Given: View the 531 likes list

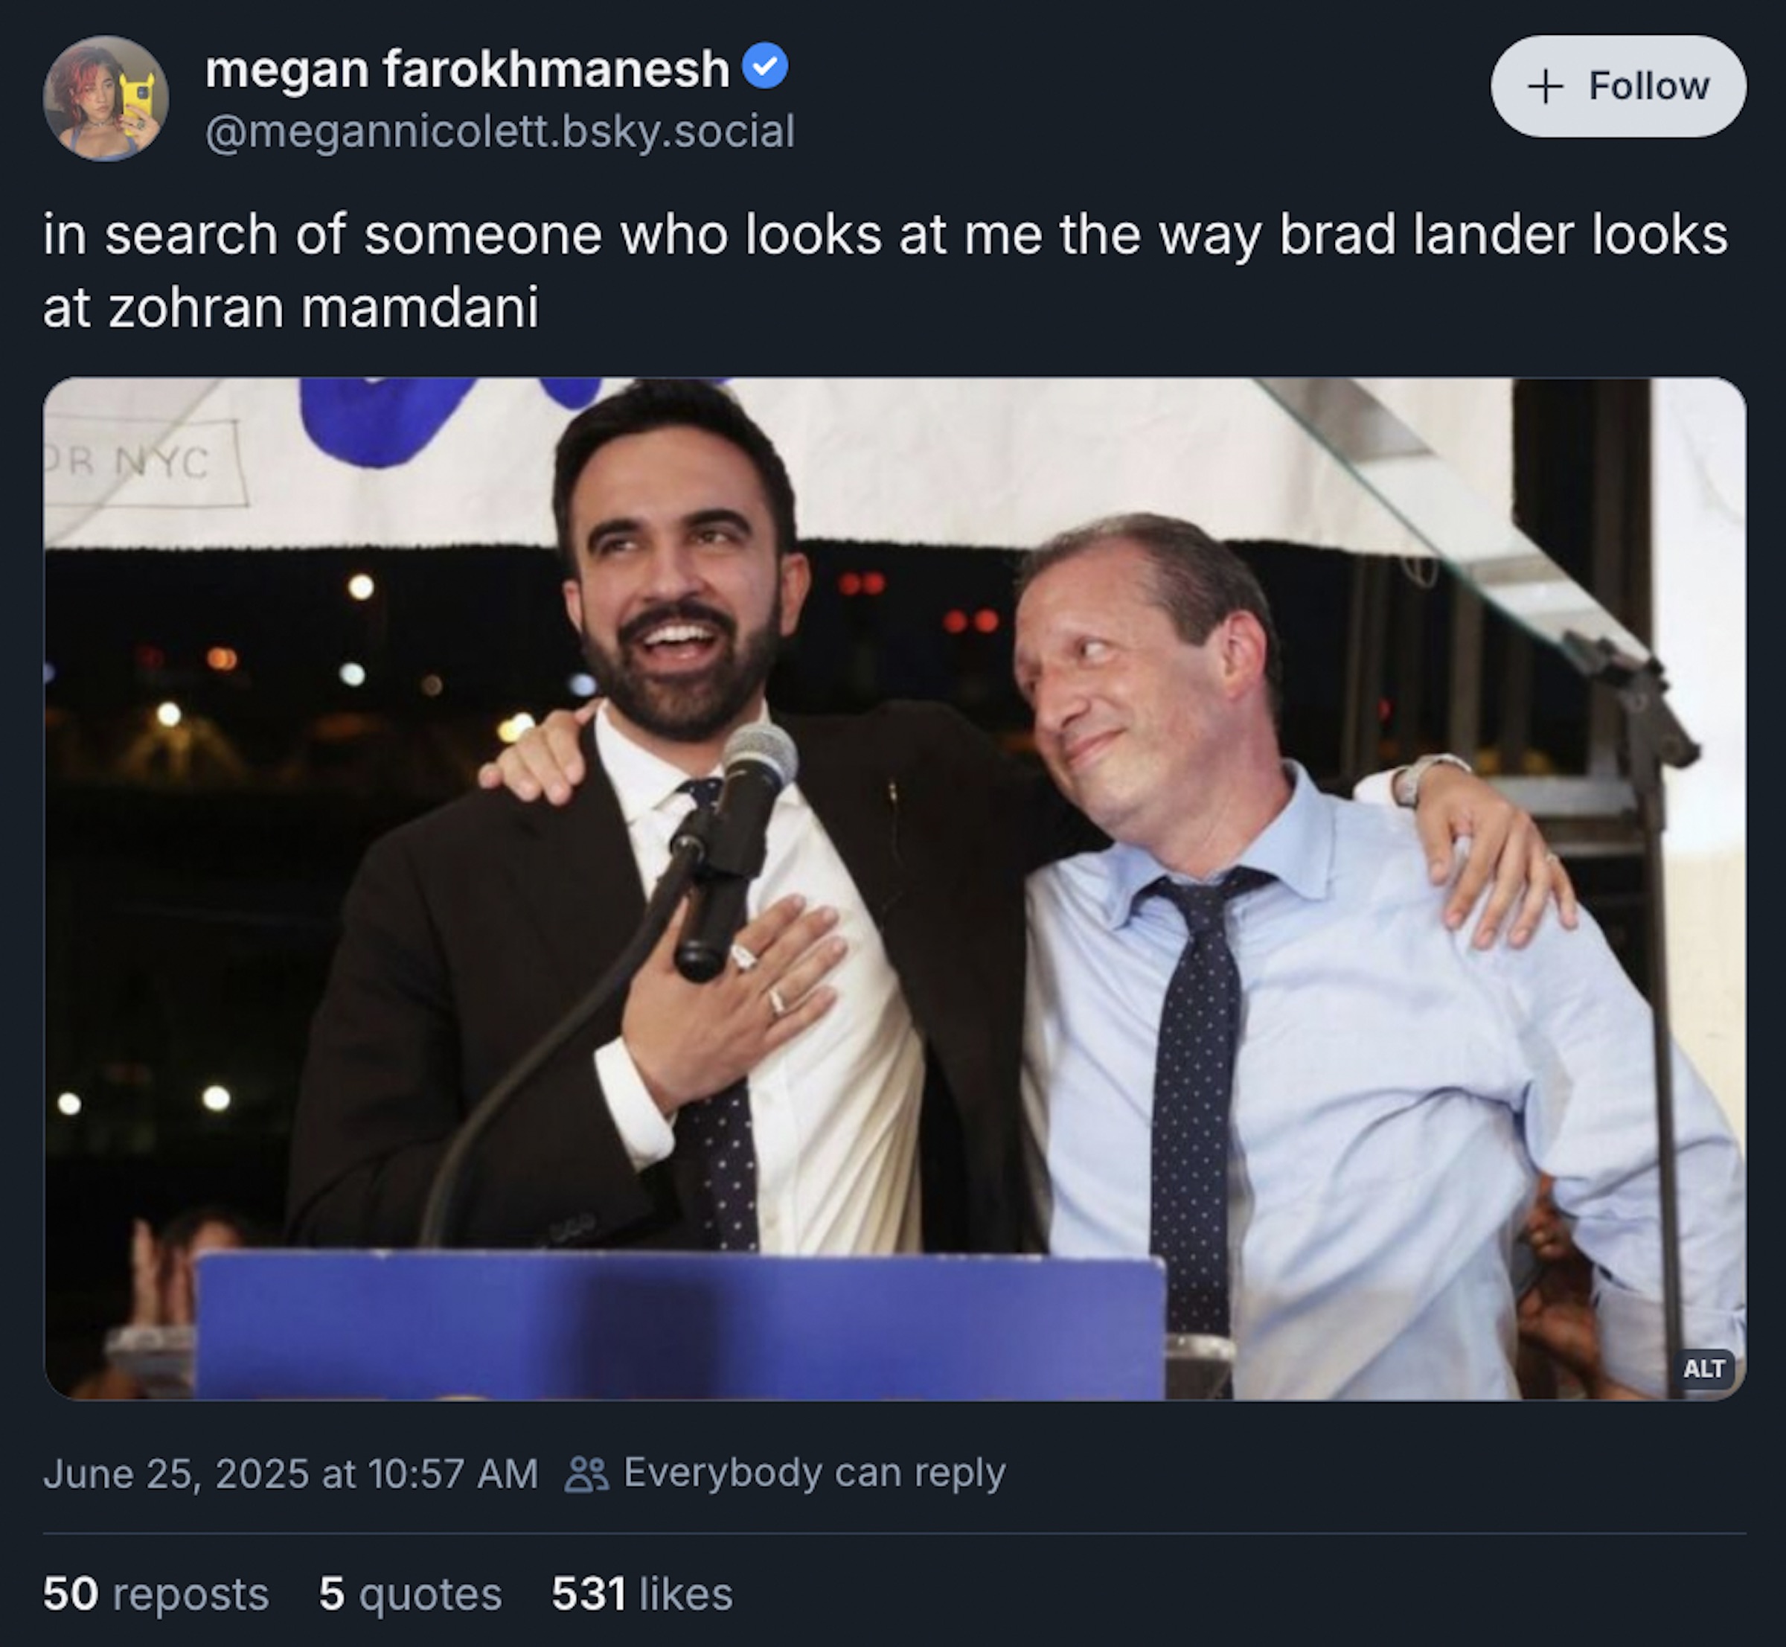Looking at the screenshot, I should [x=641, y=1593].
